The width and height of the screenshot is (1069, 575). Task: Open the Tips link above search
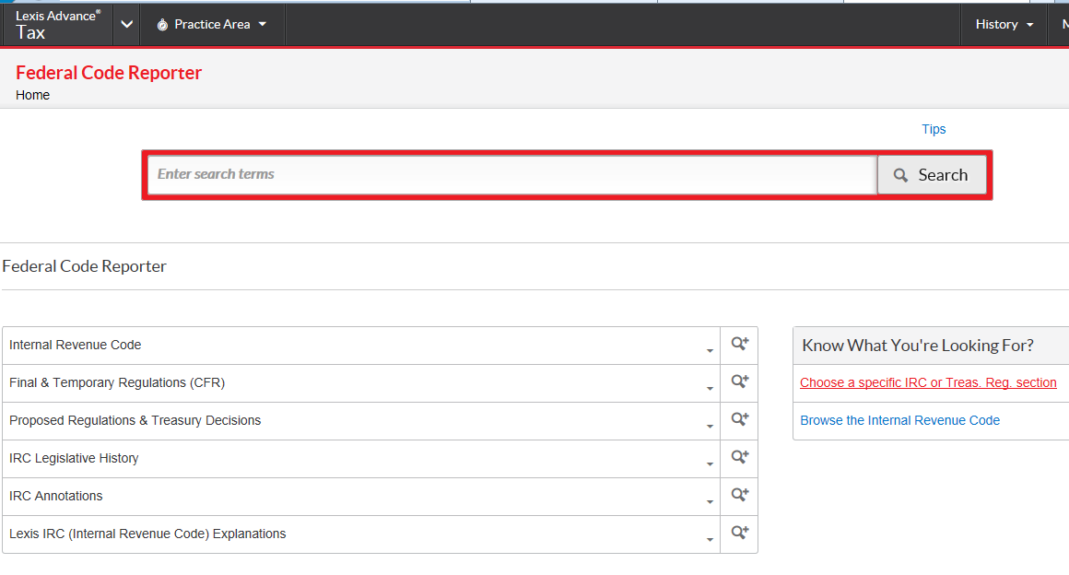coord(934,129)
